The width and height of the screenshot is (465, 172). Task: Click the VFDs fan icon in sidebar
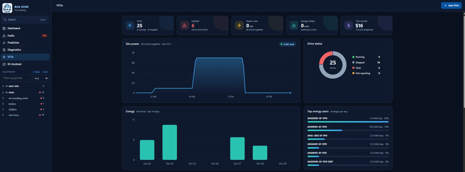click(4, 57)
